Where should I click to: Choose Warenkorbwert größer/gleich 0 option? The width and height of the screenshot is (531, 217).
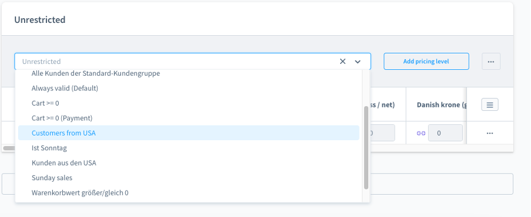click(189, 193)
